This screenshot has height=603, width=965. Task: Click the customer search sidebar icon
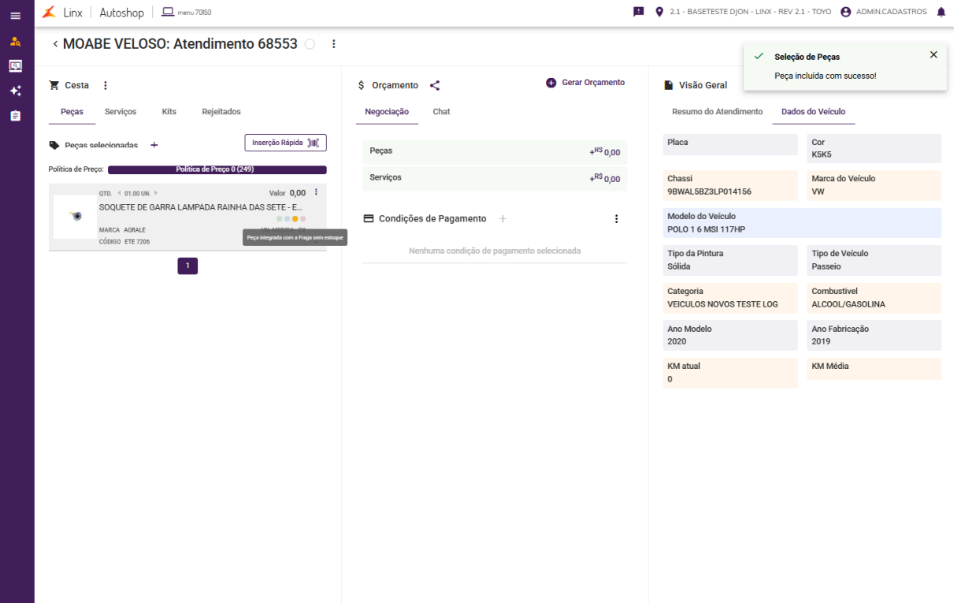click(x=15, y=42)
